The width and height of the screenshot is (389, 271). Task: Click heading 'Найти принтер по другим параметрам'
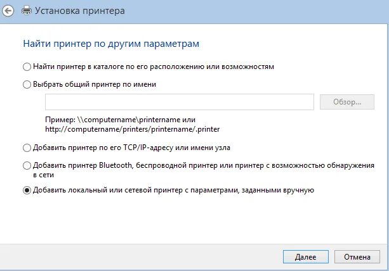click(x=111, y=44)
